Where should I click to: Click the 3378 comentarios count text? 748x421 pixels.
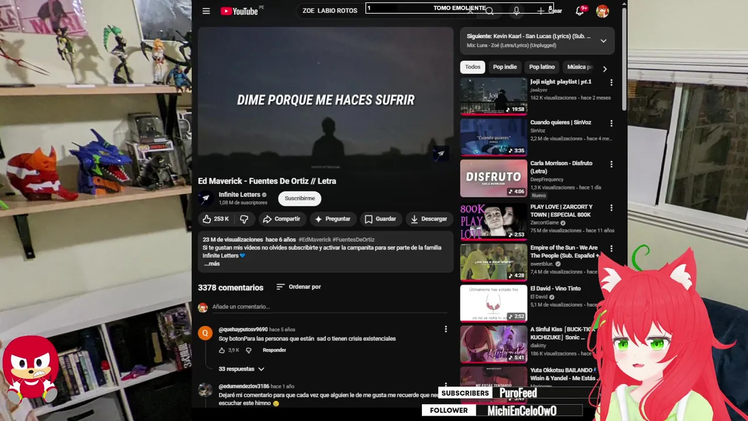231,288
